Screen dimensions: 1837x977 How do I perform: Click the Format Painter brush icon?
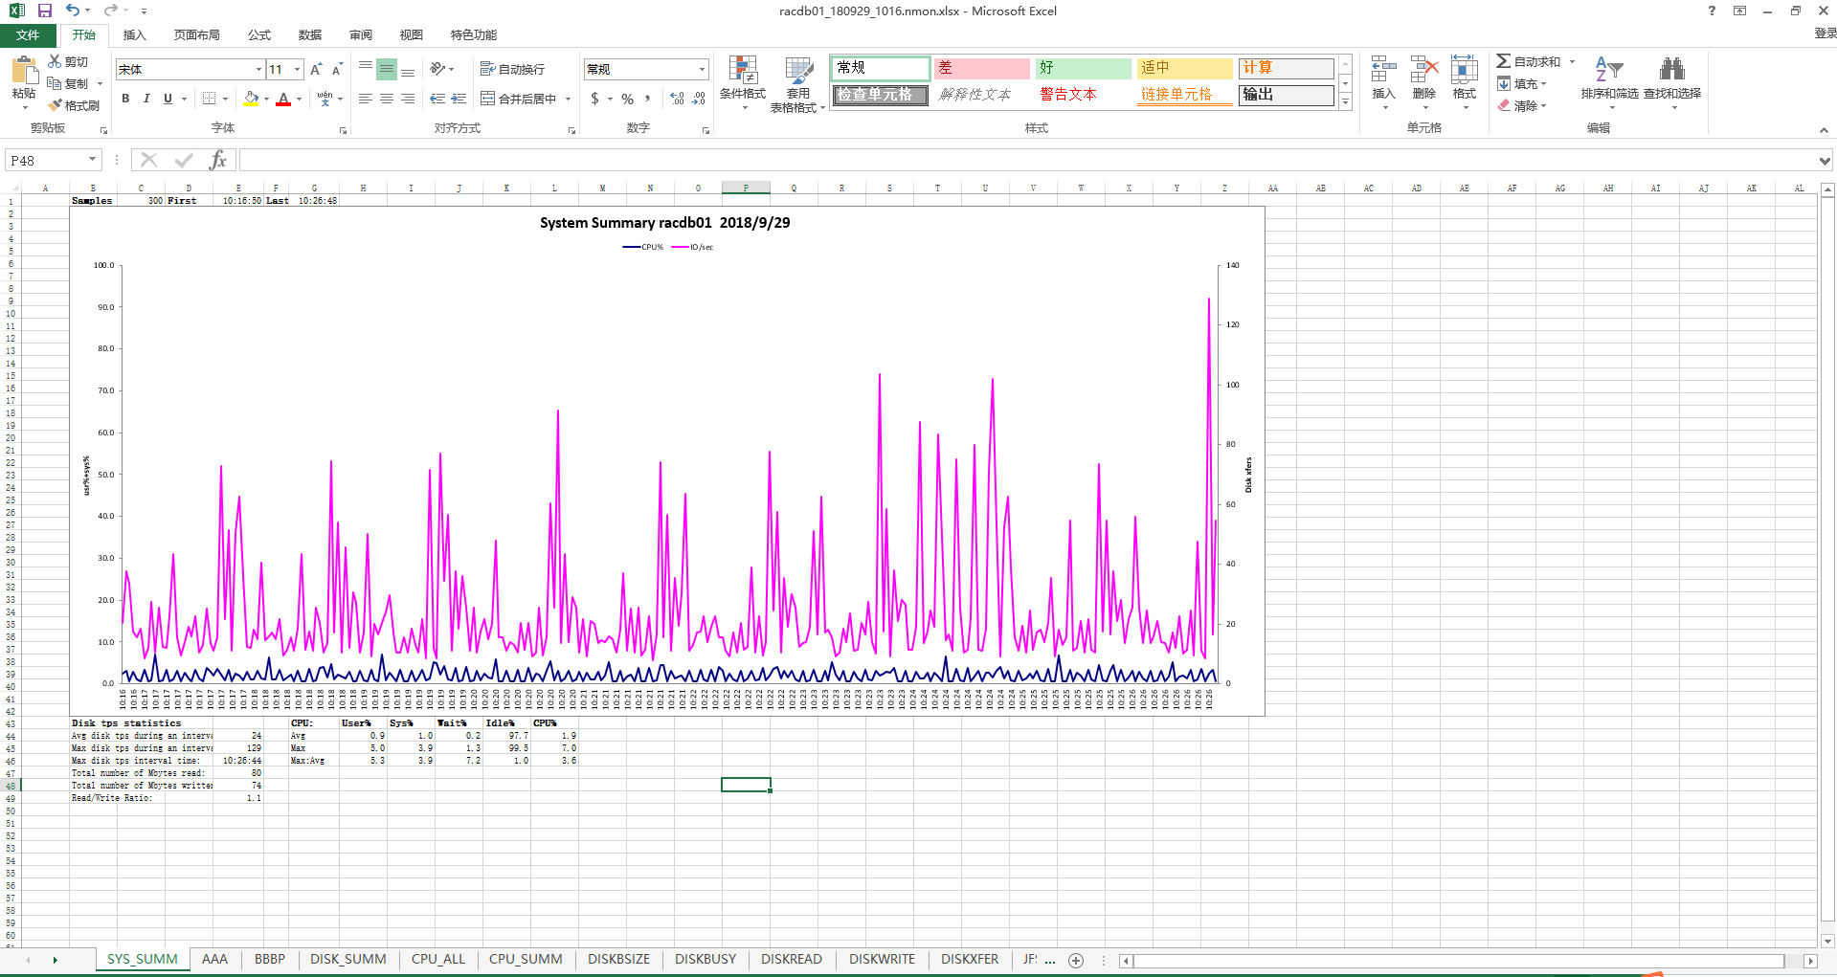[x=56, y=105]
